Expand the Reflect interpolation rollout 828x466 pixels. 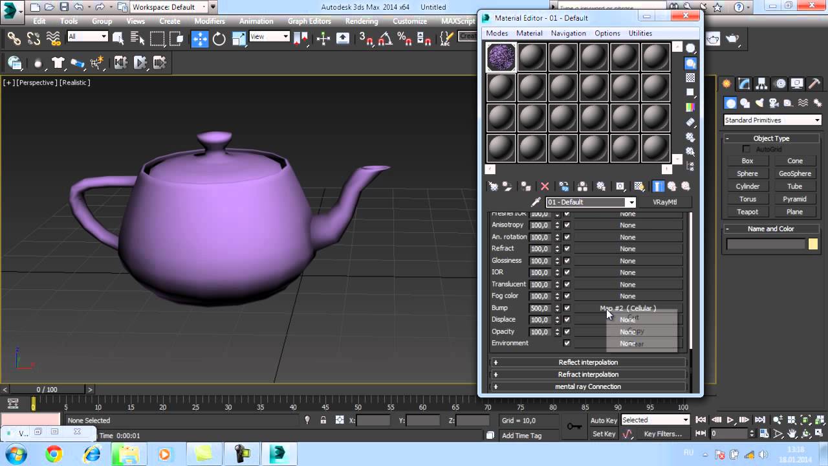(588, 362)
